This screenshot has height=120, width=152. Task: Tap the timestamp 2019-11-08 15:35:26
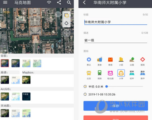tap(102, 94)
